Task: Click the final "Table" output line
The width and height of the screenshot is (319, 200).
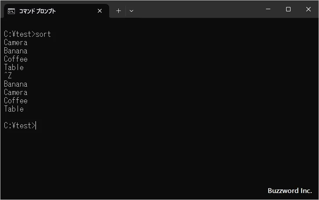Action: (14, 109)
